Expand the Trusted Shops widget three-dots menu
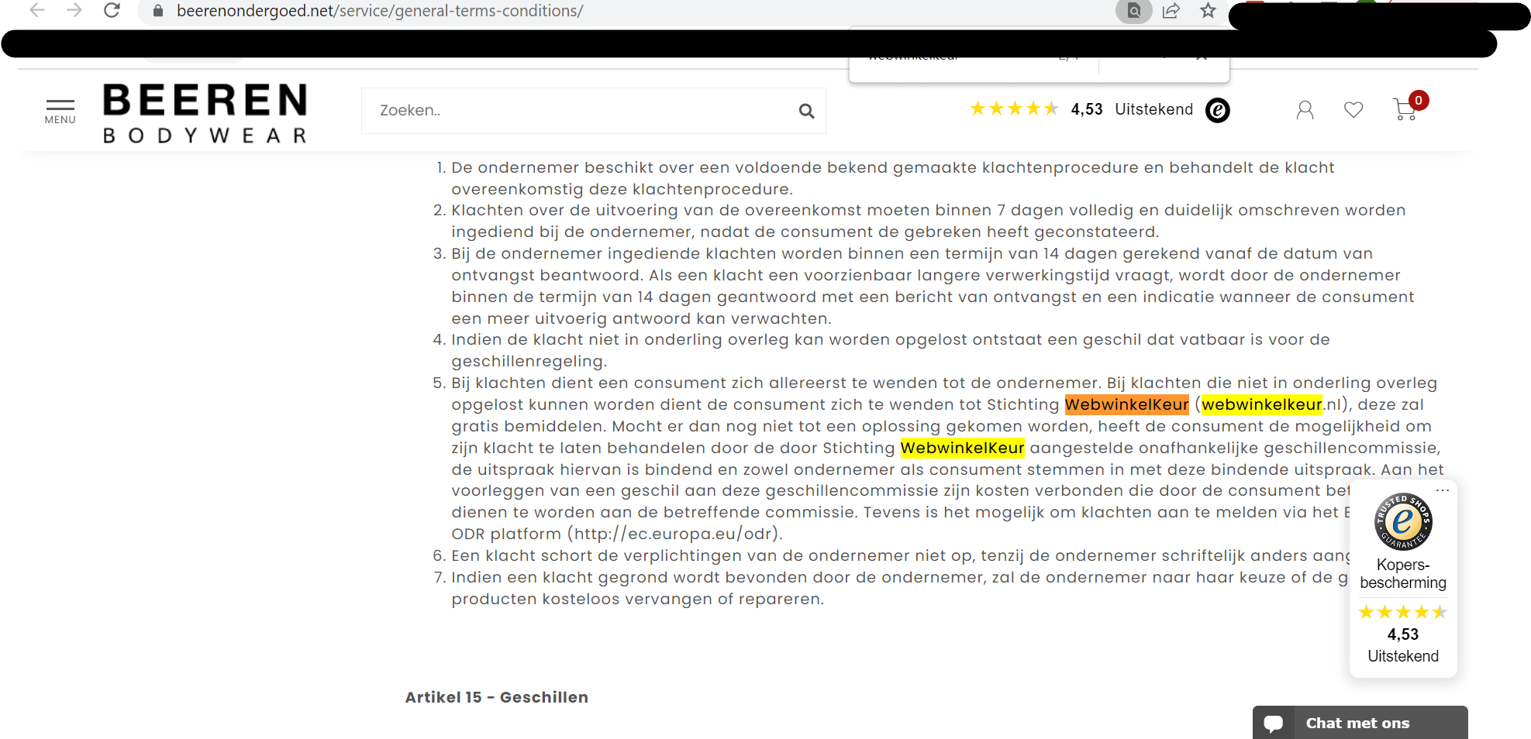 click(x=1442, y=490)
